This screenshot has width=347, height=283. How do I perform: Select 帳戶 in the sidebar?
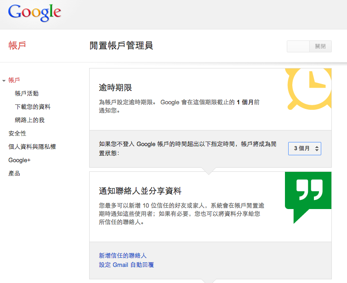pos(14,80)
